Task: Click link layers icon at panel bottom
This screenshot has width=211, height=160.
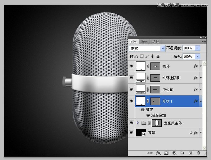Action: tap(150, 153)
